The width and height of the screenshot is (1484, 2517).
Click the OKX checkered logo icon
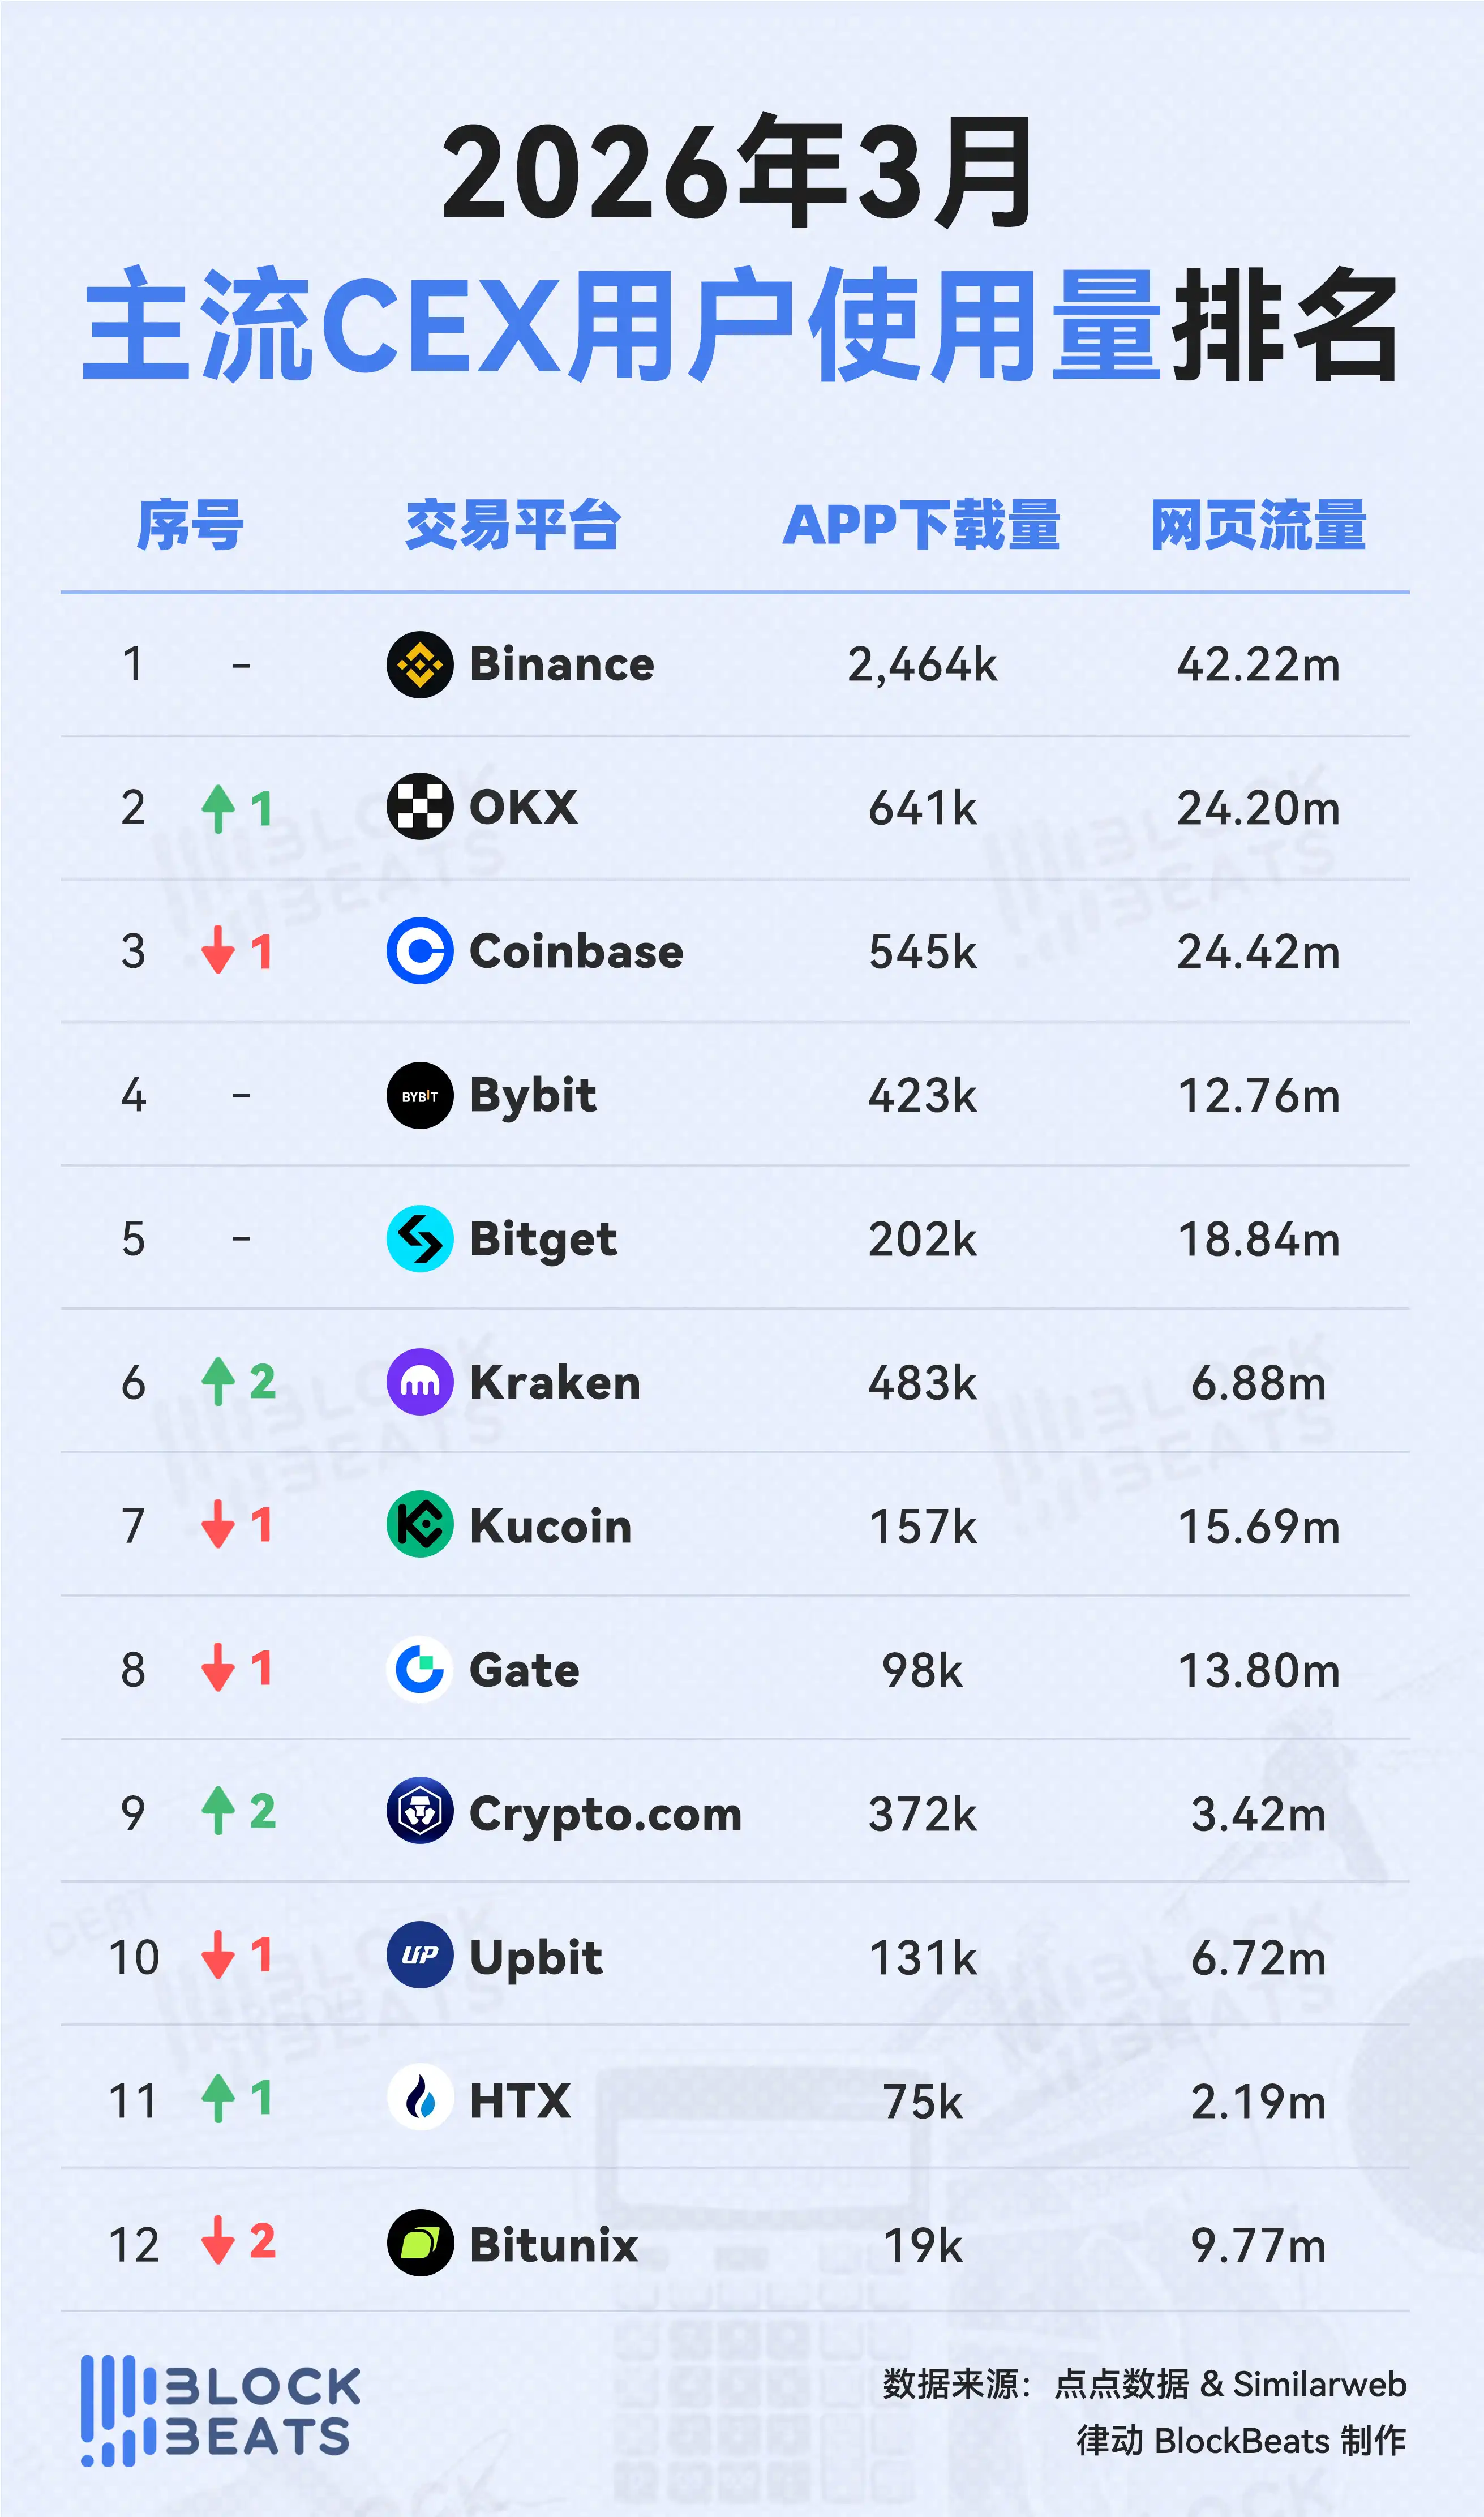coord(420,807)
